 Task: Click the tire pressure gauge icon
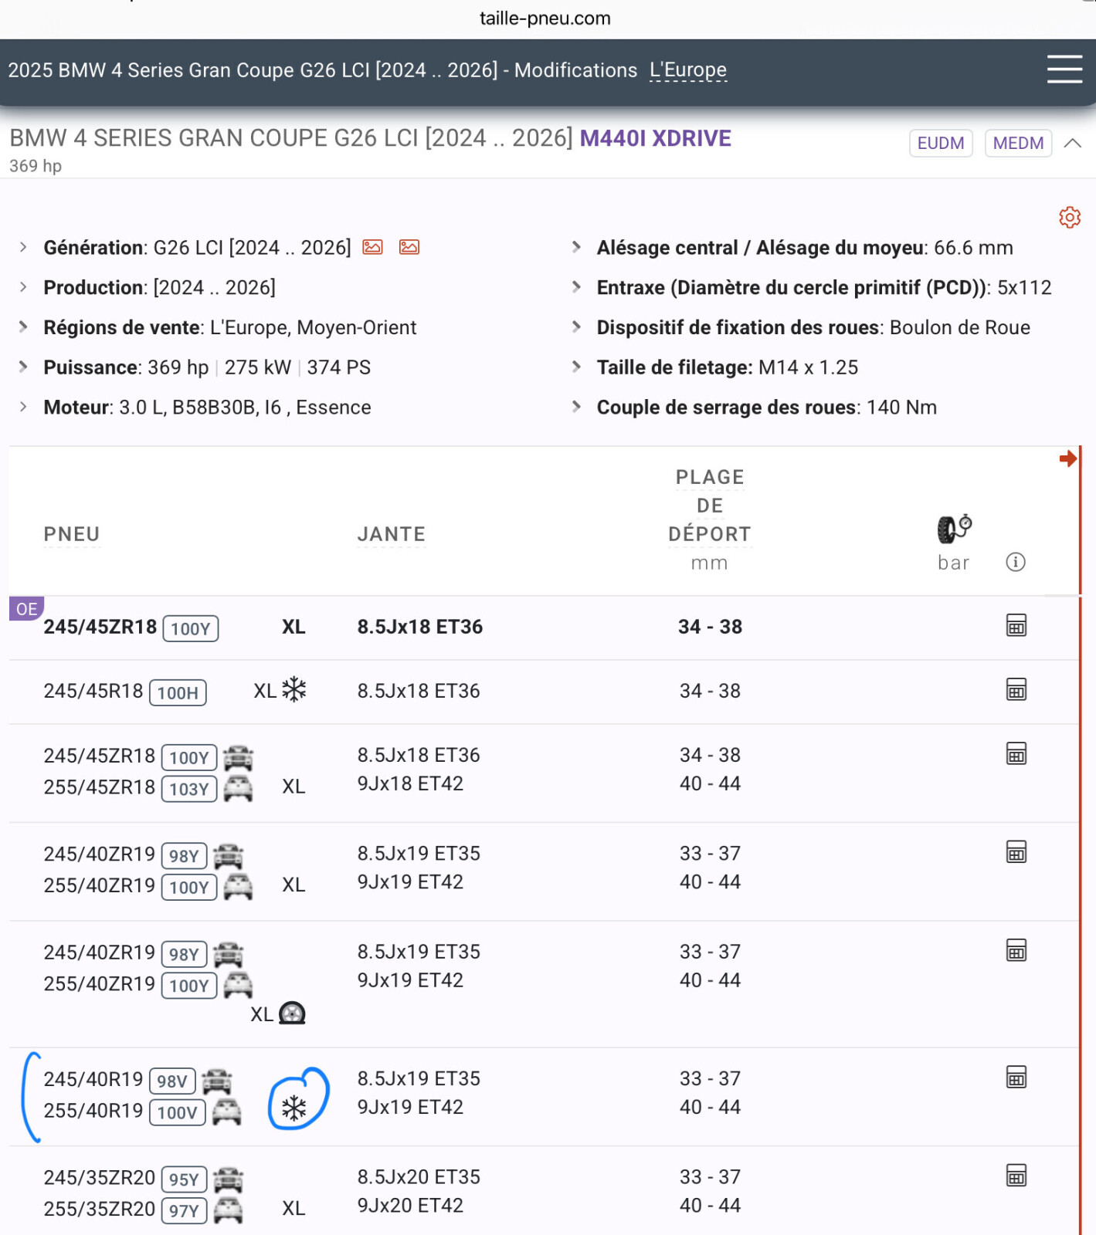[954, 529]
